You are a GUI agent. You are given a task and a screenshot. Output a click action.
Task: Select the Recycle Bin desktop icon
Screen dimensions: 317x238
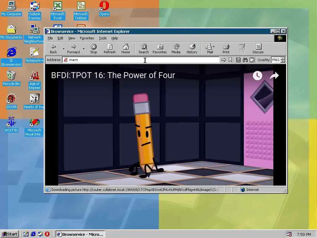[11, 78]
